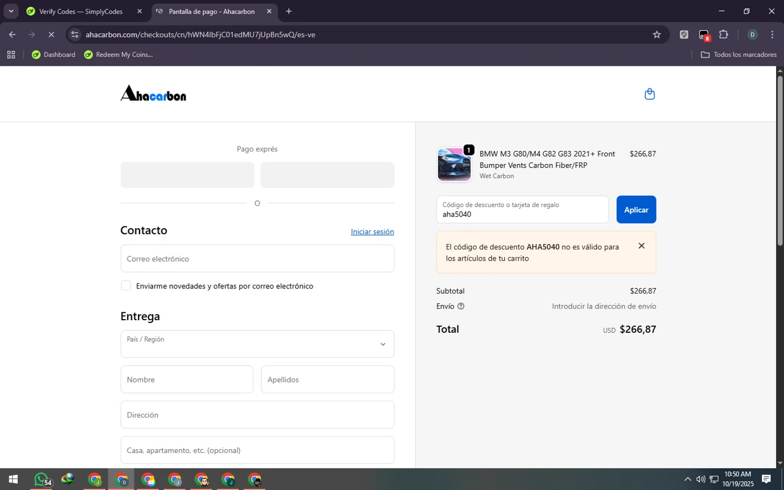Viewport: 784px width, 490px height.
Task: Open the red-badged extension icon
Action: pyautogui.click(x=704, y=35)
